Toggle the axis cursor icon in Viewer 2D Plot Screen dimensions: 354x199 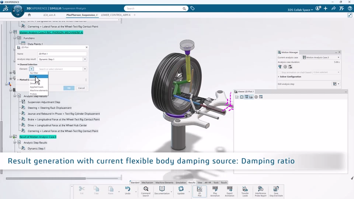pyautogui.click(x=251, y=97)
